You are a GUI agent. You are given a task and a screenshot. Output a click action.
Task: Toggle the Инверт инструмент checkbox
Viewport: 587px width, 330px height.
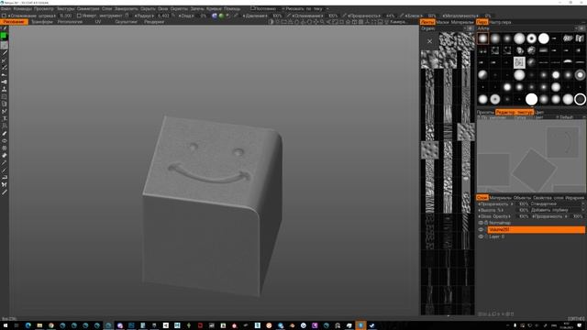79,16
